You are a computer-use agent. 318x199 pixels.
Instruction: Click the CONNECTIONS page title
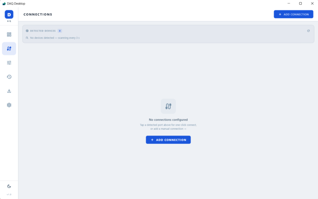38,15
